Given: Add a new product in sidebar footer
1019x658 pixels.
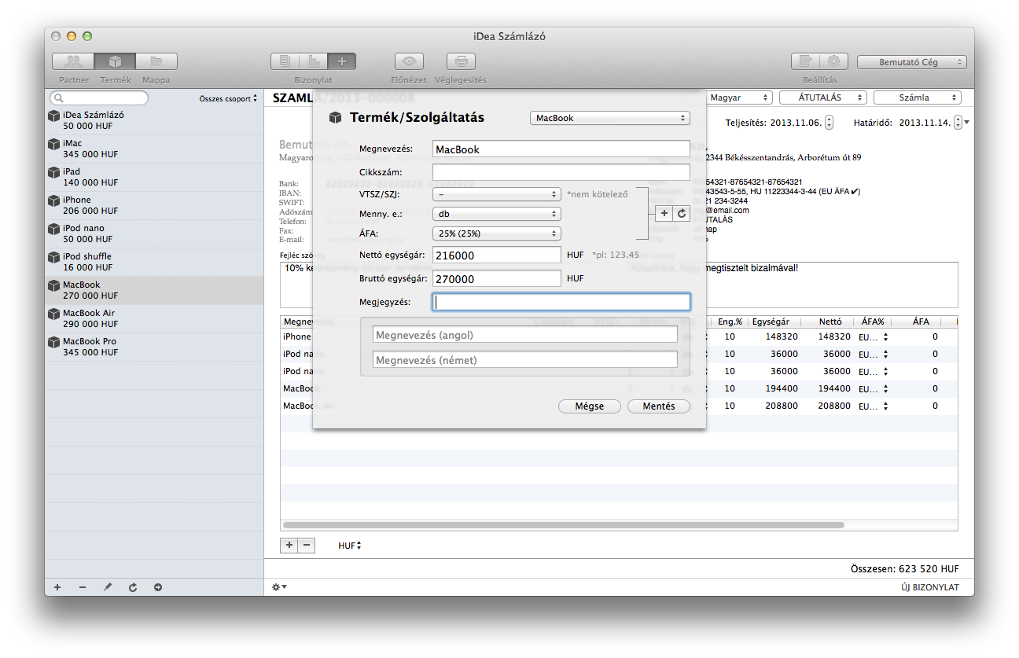Looking at the screenshot, I should click(57, 587).
